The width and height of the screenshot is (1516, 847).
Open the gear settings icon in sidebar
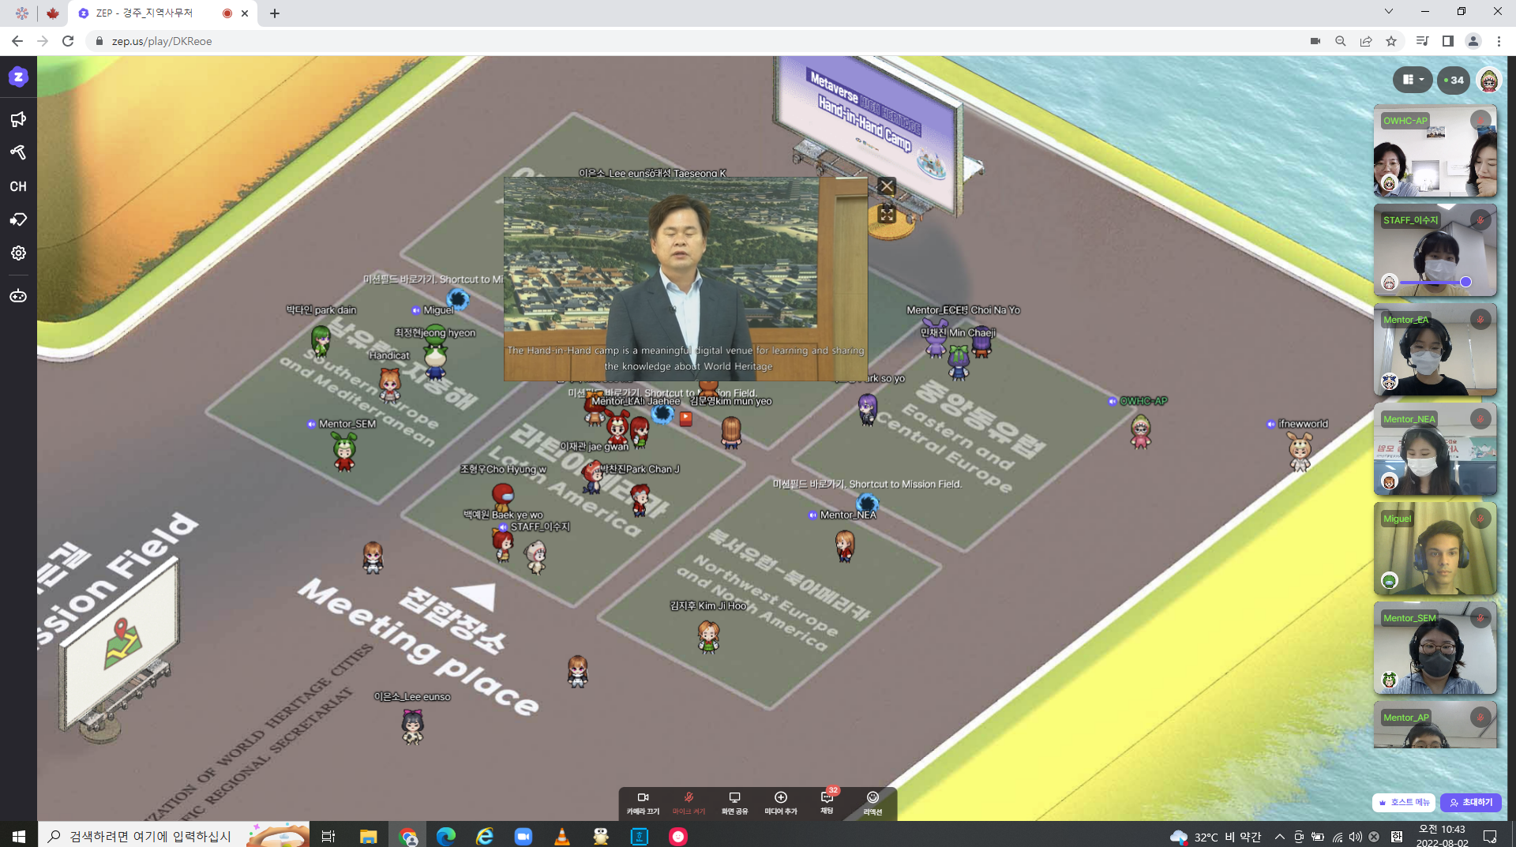18,253
